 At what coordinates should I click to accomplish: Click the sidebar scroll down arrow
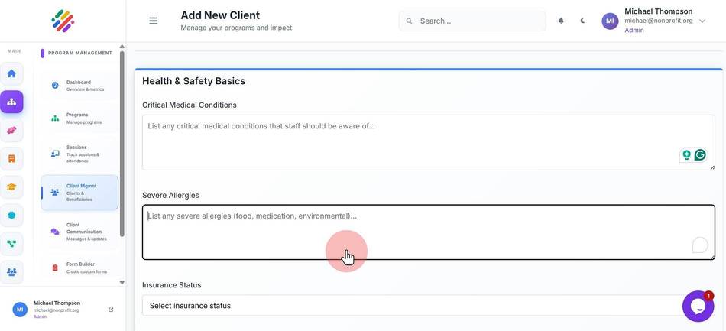click(x=122, y=282)
